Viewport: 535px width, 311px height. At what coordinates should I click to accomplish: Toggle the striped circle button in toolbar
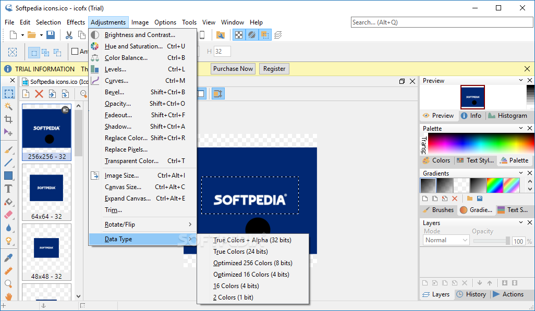point(252,35)
